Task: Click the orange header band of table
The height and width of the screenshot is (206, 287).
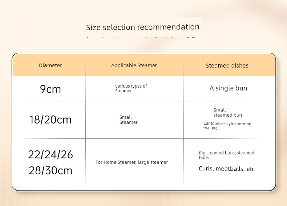Action: [144, 65]
